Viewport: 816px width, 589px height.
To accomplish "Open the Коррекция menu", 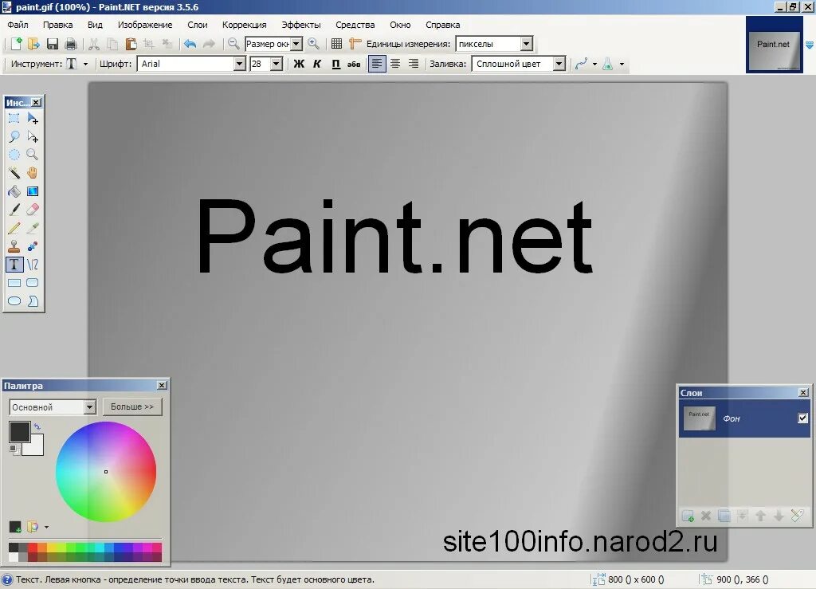I will click(x=244, y=25).
